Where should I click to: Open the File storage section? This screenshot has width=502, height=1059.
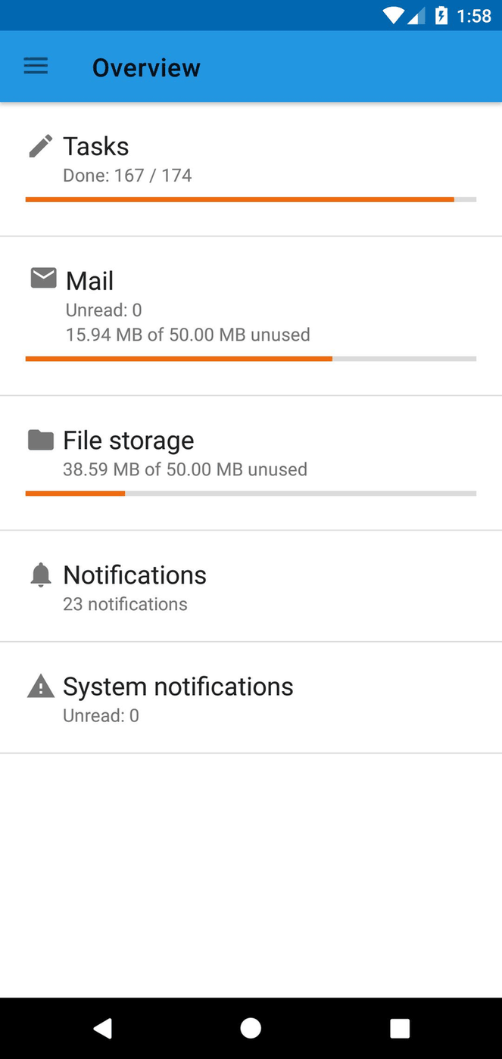(129, 440)
